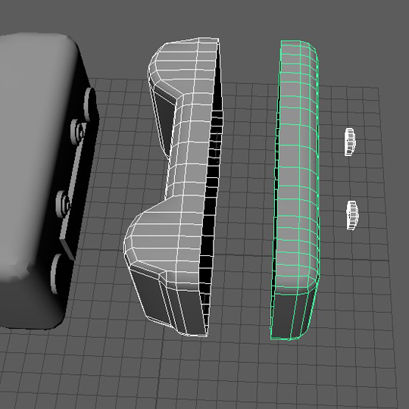Viewport: 409px width, 409px height.
Task: Select the dark bottom face of the green bar
Action: [291, 316]
